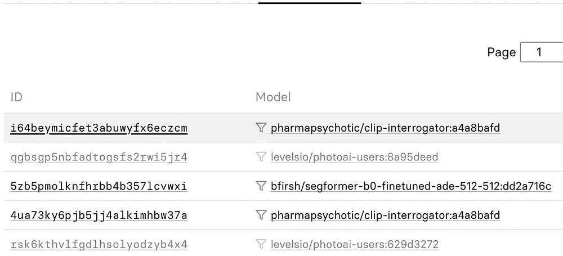Screen dimensions: 563x256
Task: Open levelsio/photoai-users:629d3272 model link
Action: (x=354, y=245)
